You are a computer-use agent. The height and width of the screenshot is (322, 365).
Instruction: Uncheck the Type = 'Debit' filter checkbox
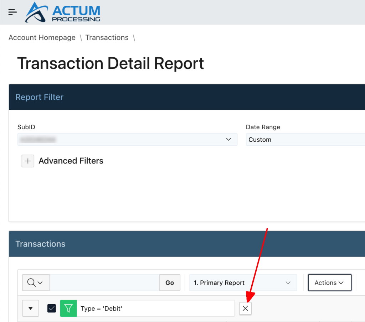click(51, 308)
